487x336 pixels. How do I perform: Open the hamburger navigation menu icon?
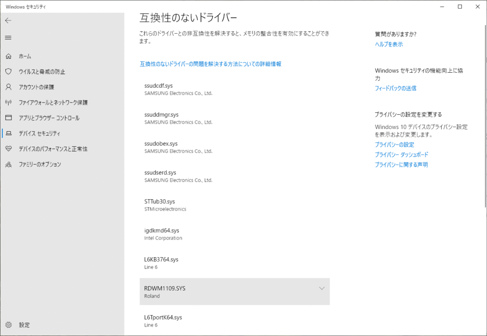(x=8, y=37)
